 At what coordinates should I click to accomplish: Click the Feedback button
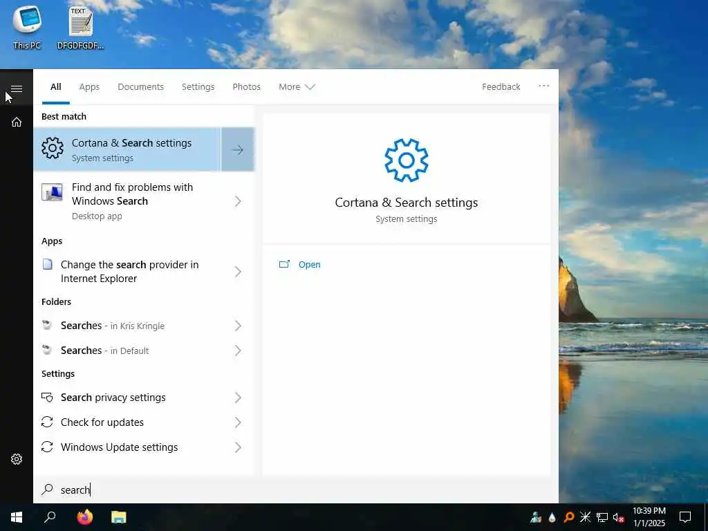[x=501, y=86]
